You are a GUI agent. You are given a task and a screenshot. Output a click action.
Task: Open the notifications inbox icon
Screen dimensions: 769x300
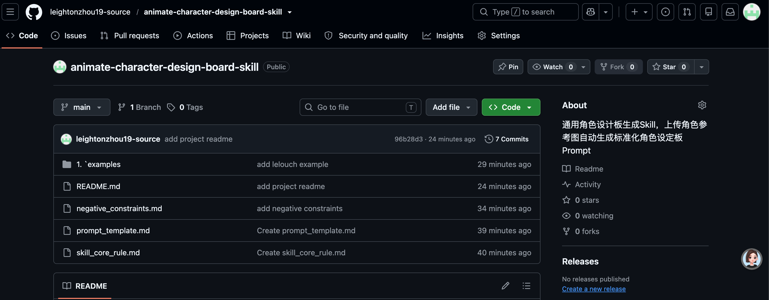pos(730,12)
